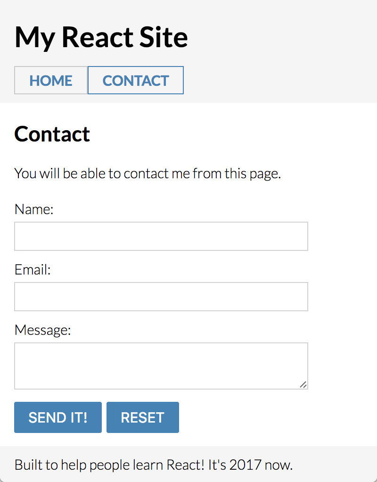This screenshot has width=377, height=482.
Task: Click the contact page intro sentence
Action: (148, 173)
